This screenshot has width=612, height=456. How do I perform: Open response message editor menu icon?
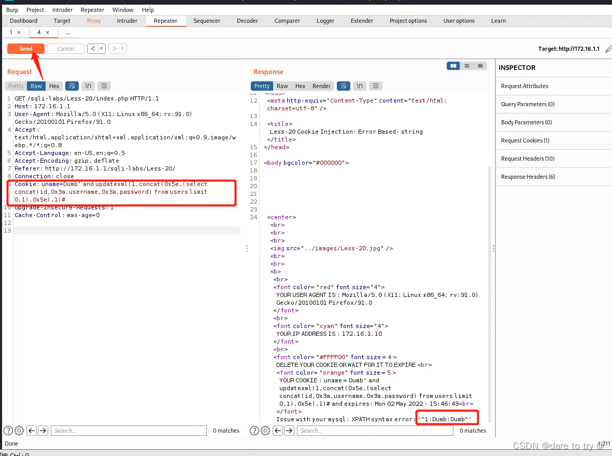(376, 86)
